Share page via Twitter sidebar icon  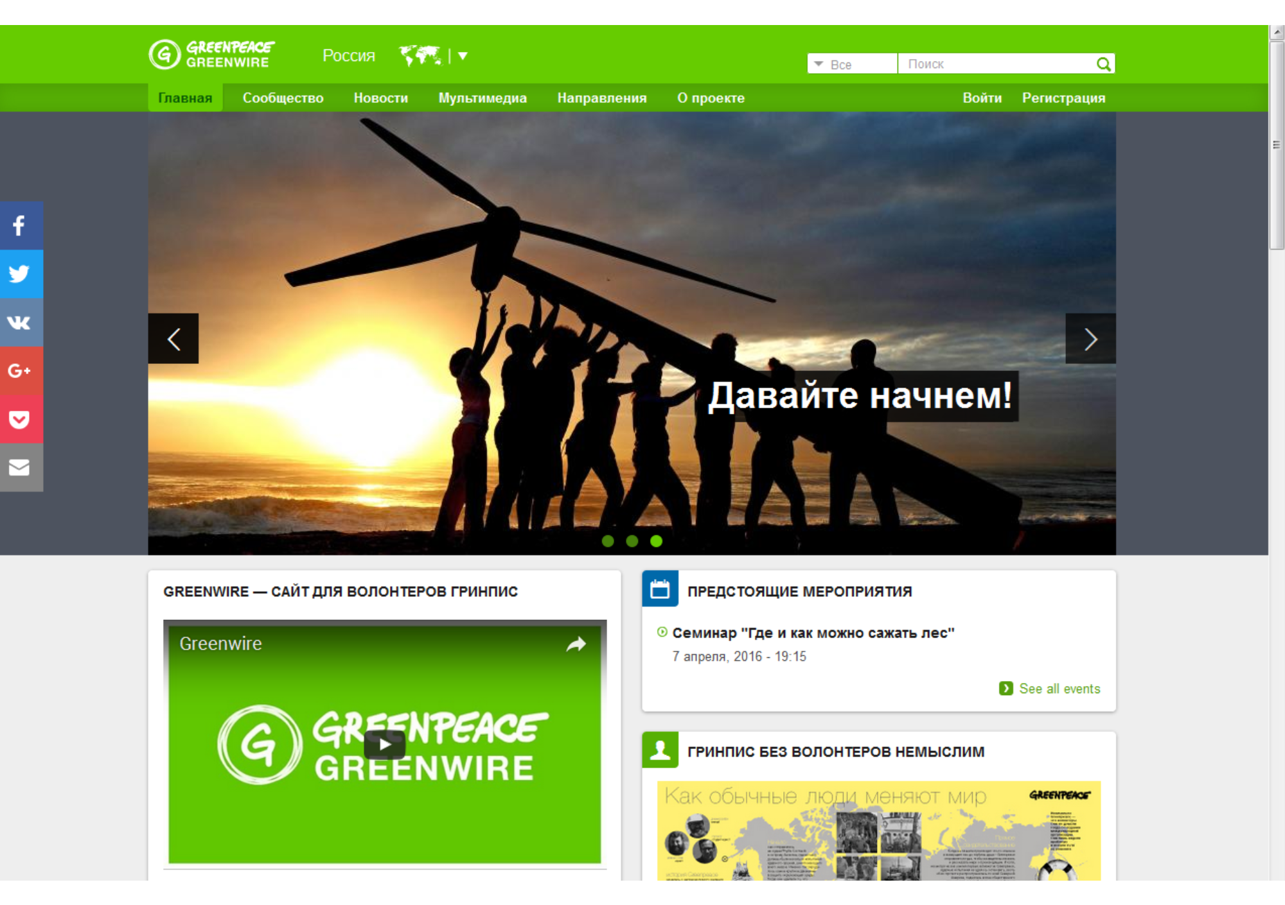tap(20, 273)
